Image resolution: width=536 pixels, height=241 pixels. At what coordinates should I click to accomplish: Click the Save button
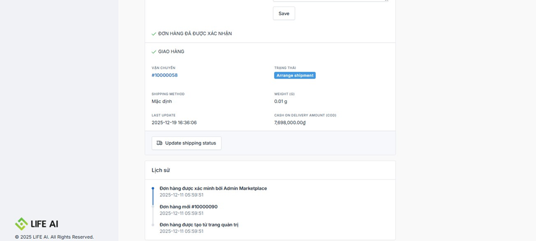(284, 14)
